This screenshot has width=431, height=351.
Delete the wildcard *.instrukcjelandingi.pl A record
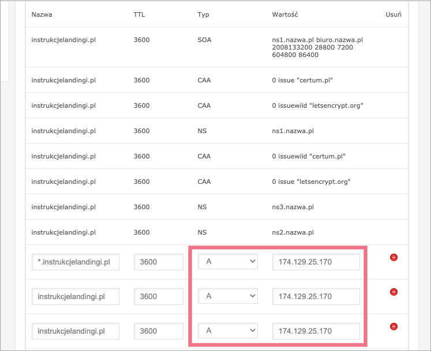(x=394, y=258)
